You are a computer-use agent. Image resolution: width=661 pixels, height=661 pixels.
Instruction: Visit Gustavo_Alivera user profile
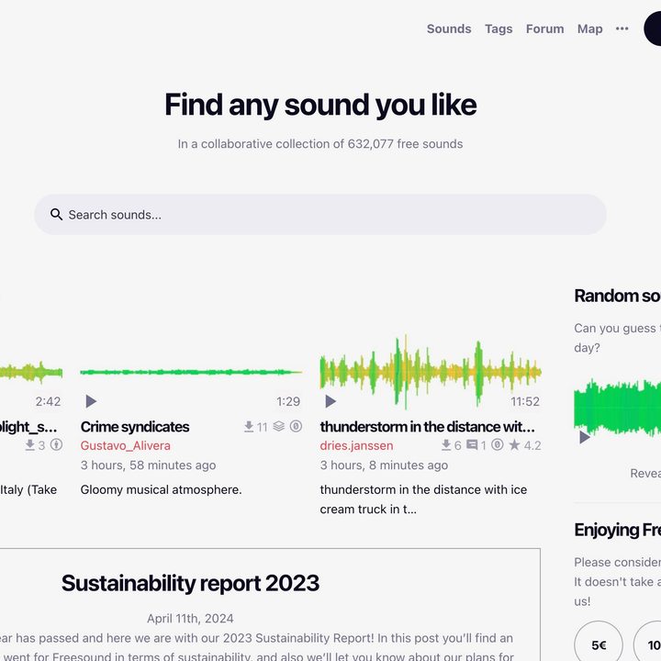point(125,445)
